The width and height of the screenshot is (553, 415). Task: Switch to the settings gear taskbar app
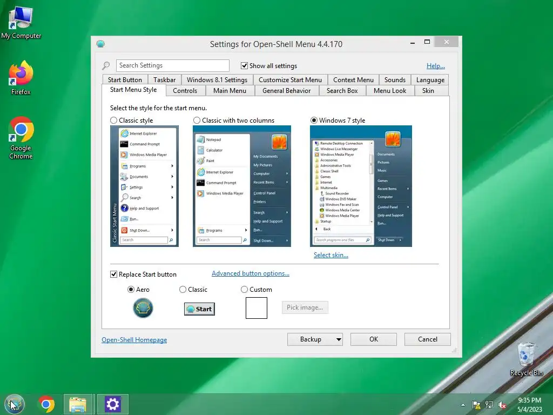[112, 404]
